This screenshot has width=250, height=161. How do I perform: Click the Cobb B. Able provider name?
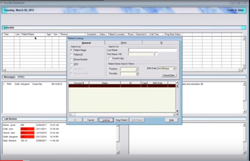pyautogui.click(x=235, y=10)
